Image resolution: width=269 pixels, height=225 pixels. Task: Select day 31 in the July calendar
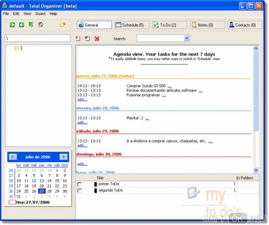18,196
